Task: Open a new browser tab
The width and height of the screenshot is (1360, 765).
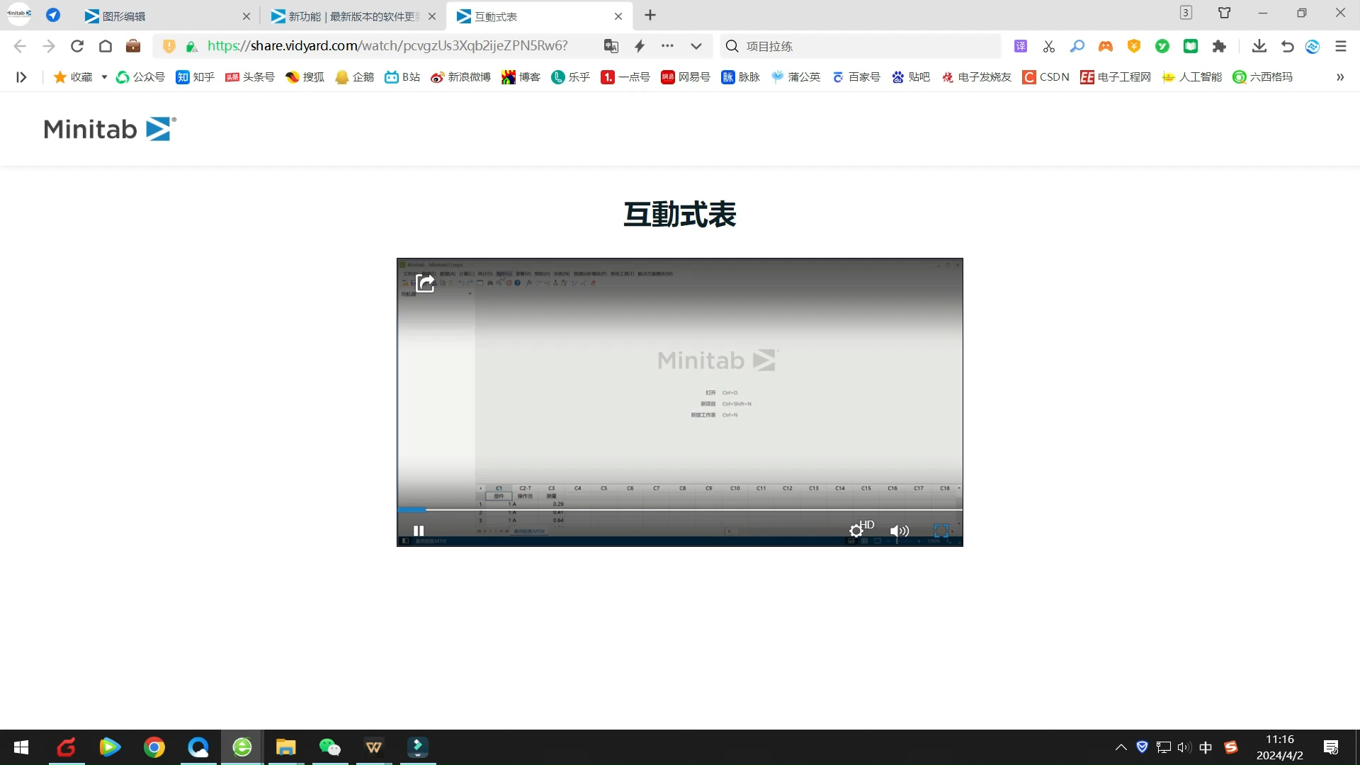Action: pyautogui.click(x=650, y=16)
